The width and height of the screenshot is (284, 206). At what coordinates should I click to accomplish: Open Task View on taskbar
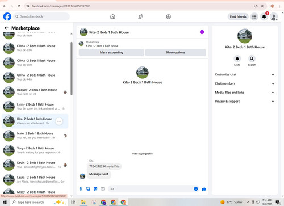[73, 202]
